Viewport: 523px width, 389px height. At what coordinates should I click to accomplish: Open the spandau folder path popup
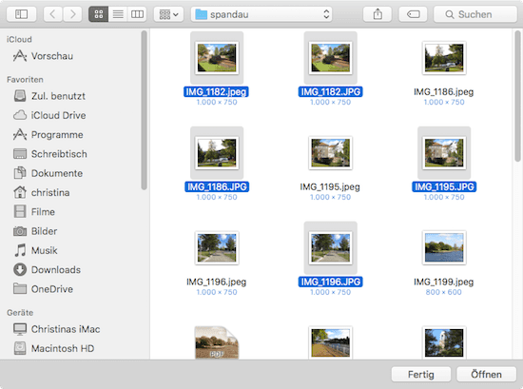pyautogui.click(x=261, y=14)
